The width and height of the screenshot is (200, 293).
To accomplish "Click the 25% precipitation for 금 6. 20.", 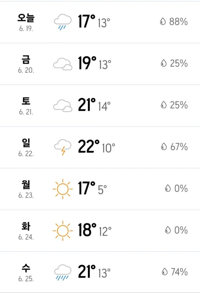I will pos(178,64).
